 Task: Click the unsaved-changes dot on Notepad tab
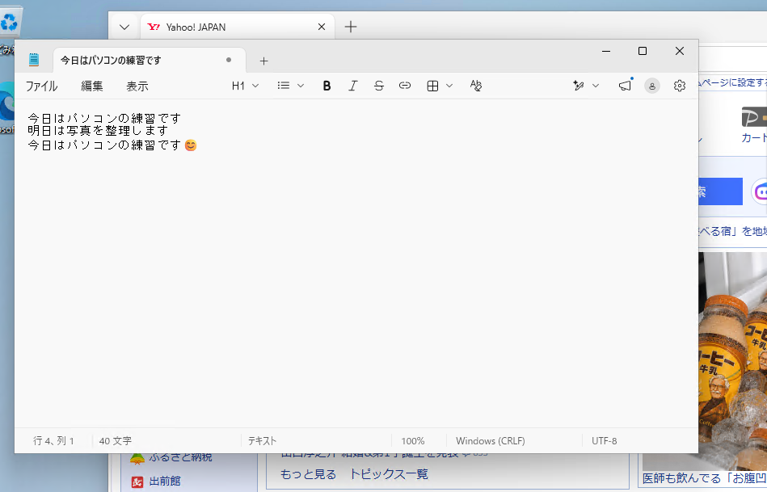tap(229, 60)
